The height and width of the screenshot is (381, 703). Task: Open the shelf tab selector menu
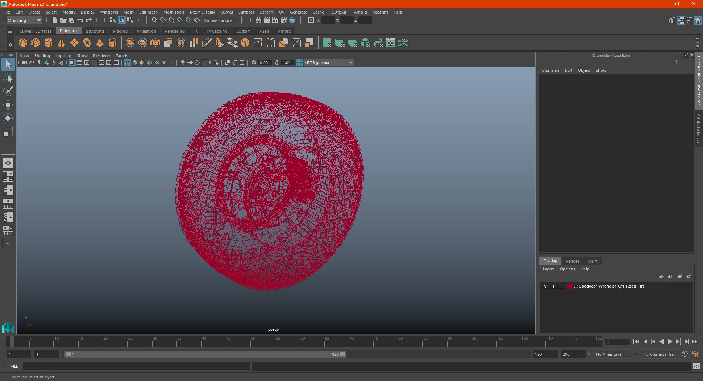pos(10,32)
